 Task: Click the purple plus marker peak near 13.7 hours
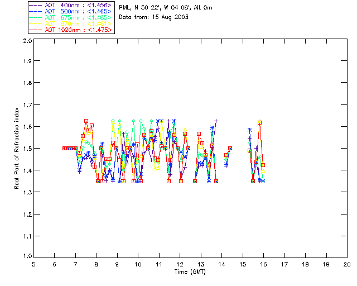[216, 121]
